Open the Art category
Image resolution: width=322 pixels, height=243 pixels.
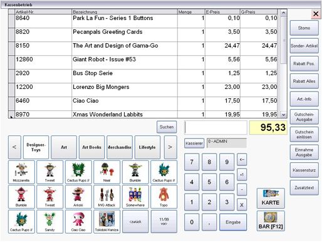(64, 147)
